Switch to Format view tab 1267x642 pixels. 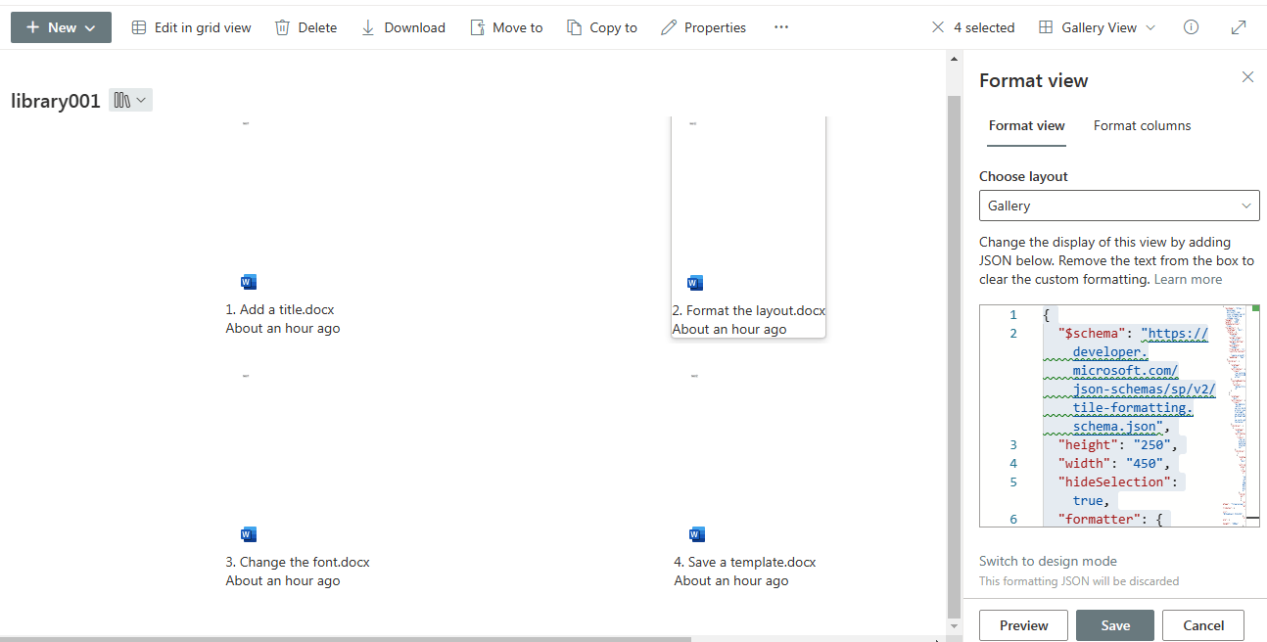point(1026,125)
